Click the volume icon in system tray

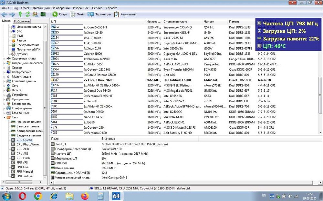(290, 196)
